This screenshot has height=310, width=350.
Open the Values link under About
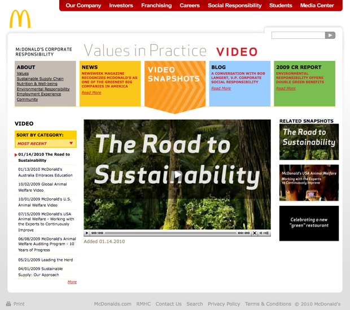pyautogui.click(x=23, y=73)
